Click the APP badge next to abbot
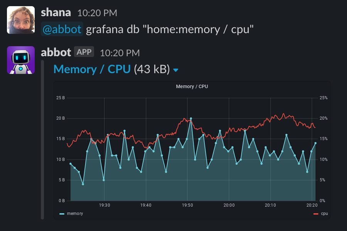Screen dimensions: 347x231 tap(84, 52)
